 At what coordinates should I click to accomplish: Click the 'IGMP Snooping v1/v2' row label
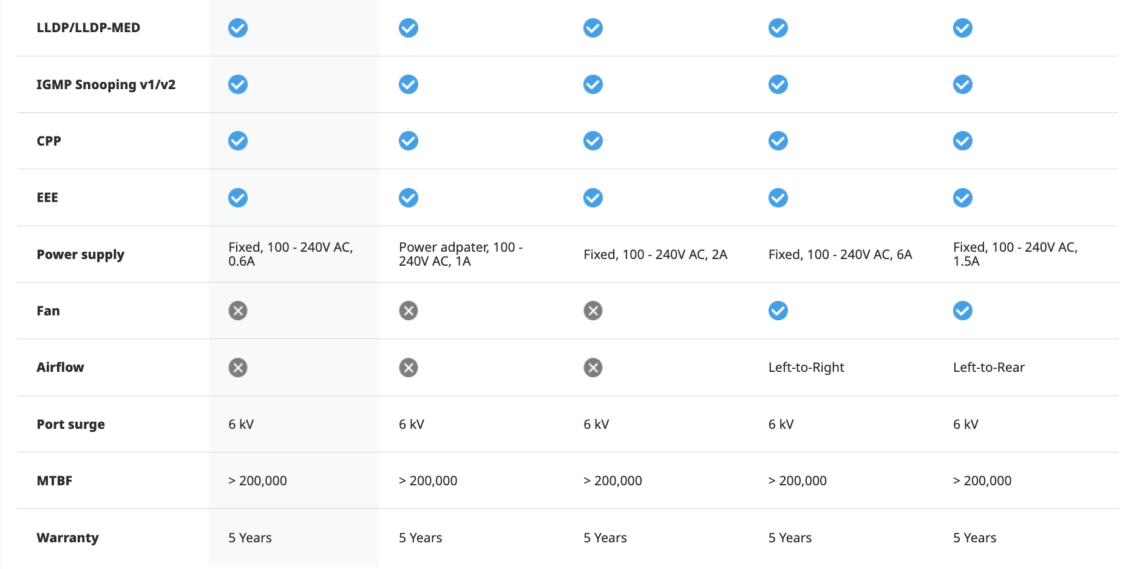tap(106, 84)
